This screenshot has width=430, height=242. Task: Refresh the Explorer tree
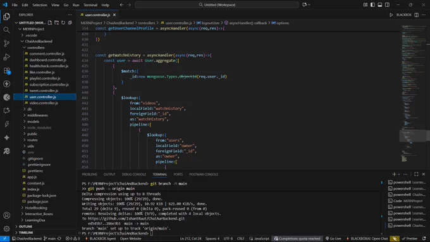(x=63, y=23)
